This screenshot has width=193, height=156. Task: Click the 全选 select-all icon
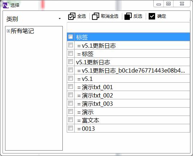pyautogui.click(x=72, y=16)
